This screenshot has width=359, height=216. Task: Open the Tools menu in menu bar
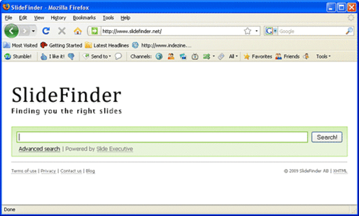[108, 17]
